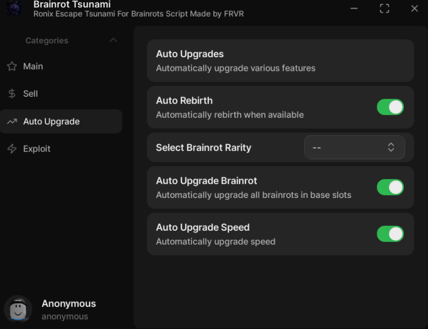The image size is (428, 329).
Task: Close the script window
Action: [x=414, y=8]
